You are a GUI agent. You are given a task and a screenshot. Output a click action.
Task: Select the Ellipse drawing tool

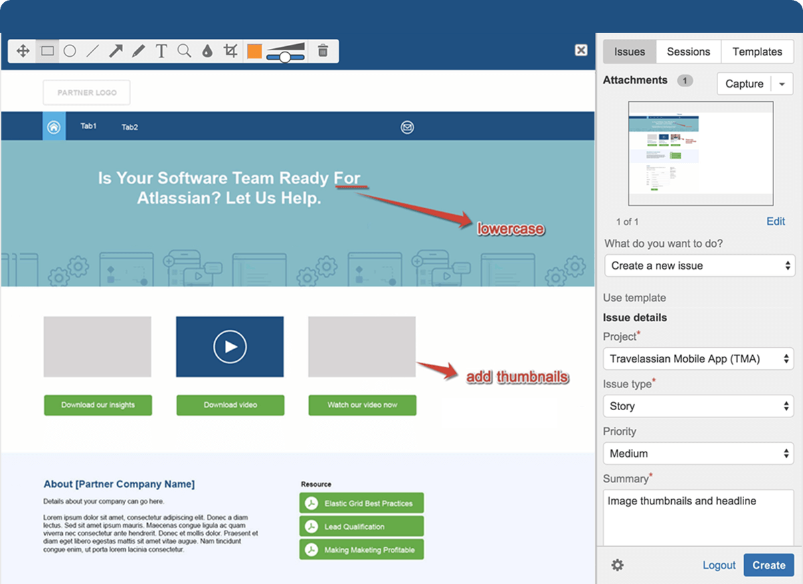coord(70,50)
